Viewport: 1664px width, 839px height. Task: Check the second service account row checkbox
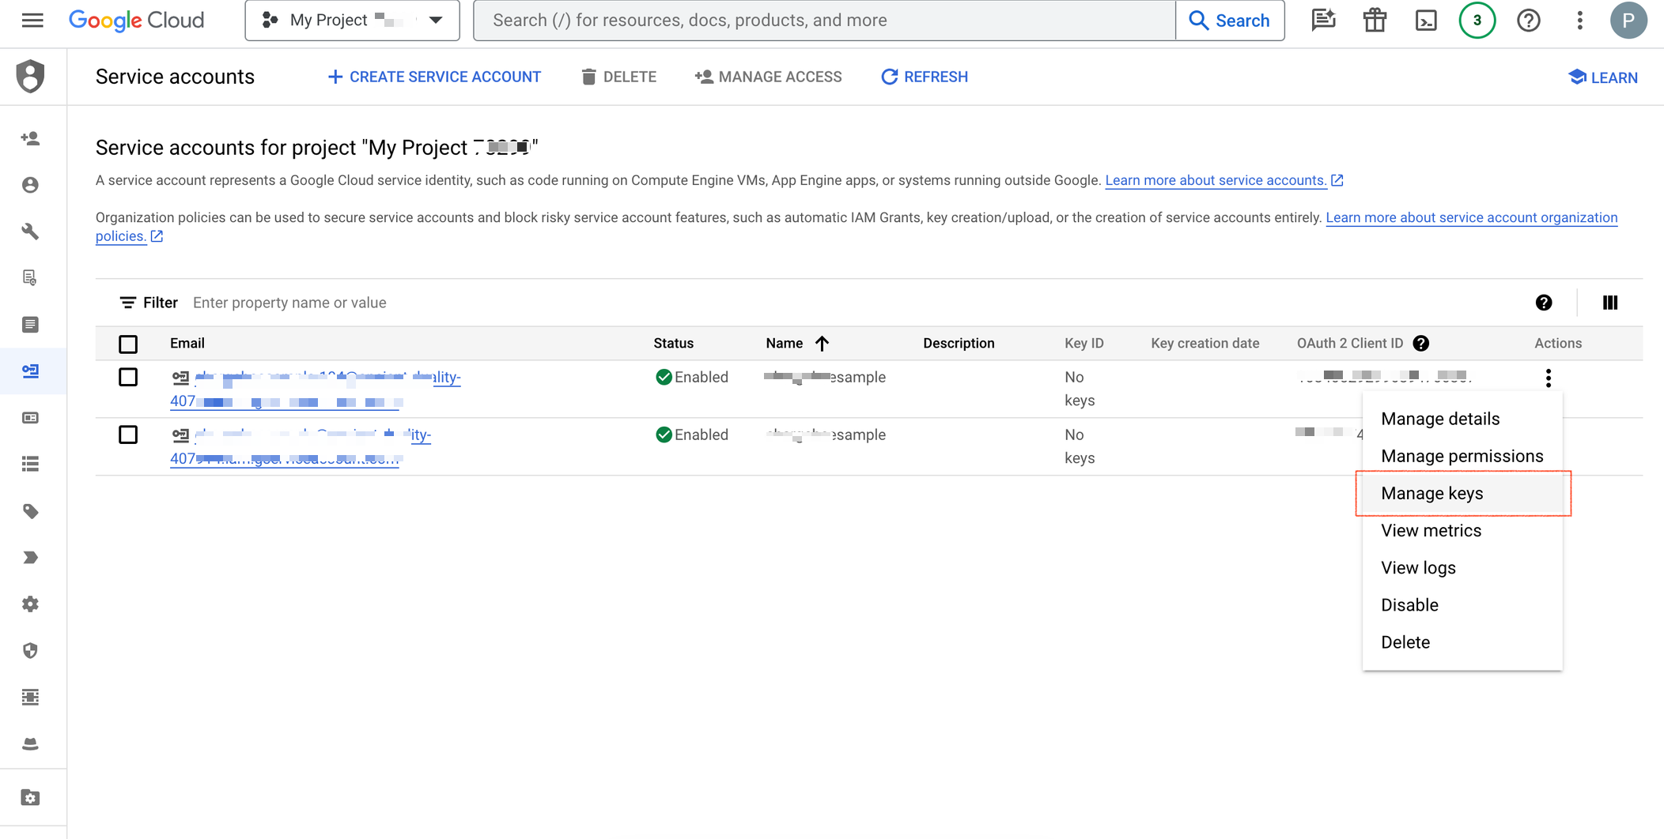coord(128,435)
